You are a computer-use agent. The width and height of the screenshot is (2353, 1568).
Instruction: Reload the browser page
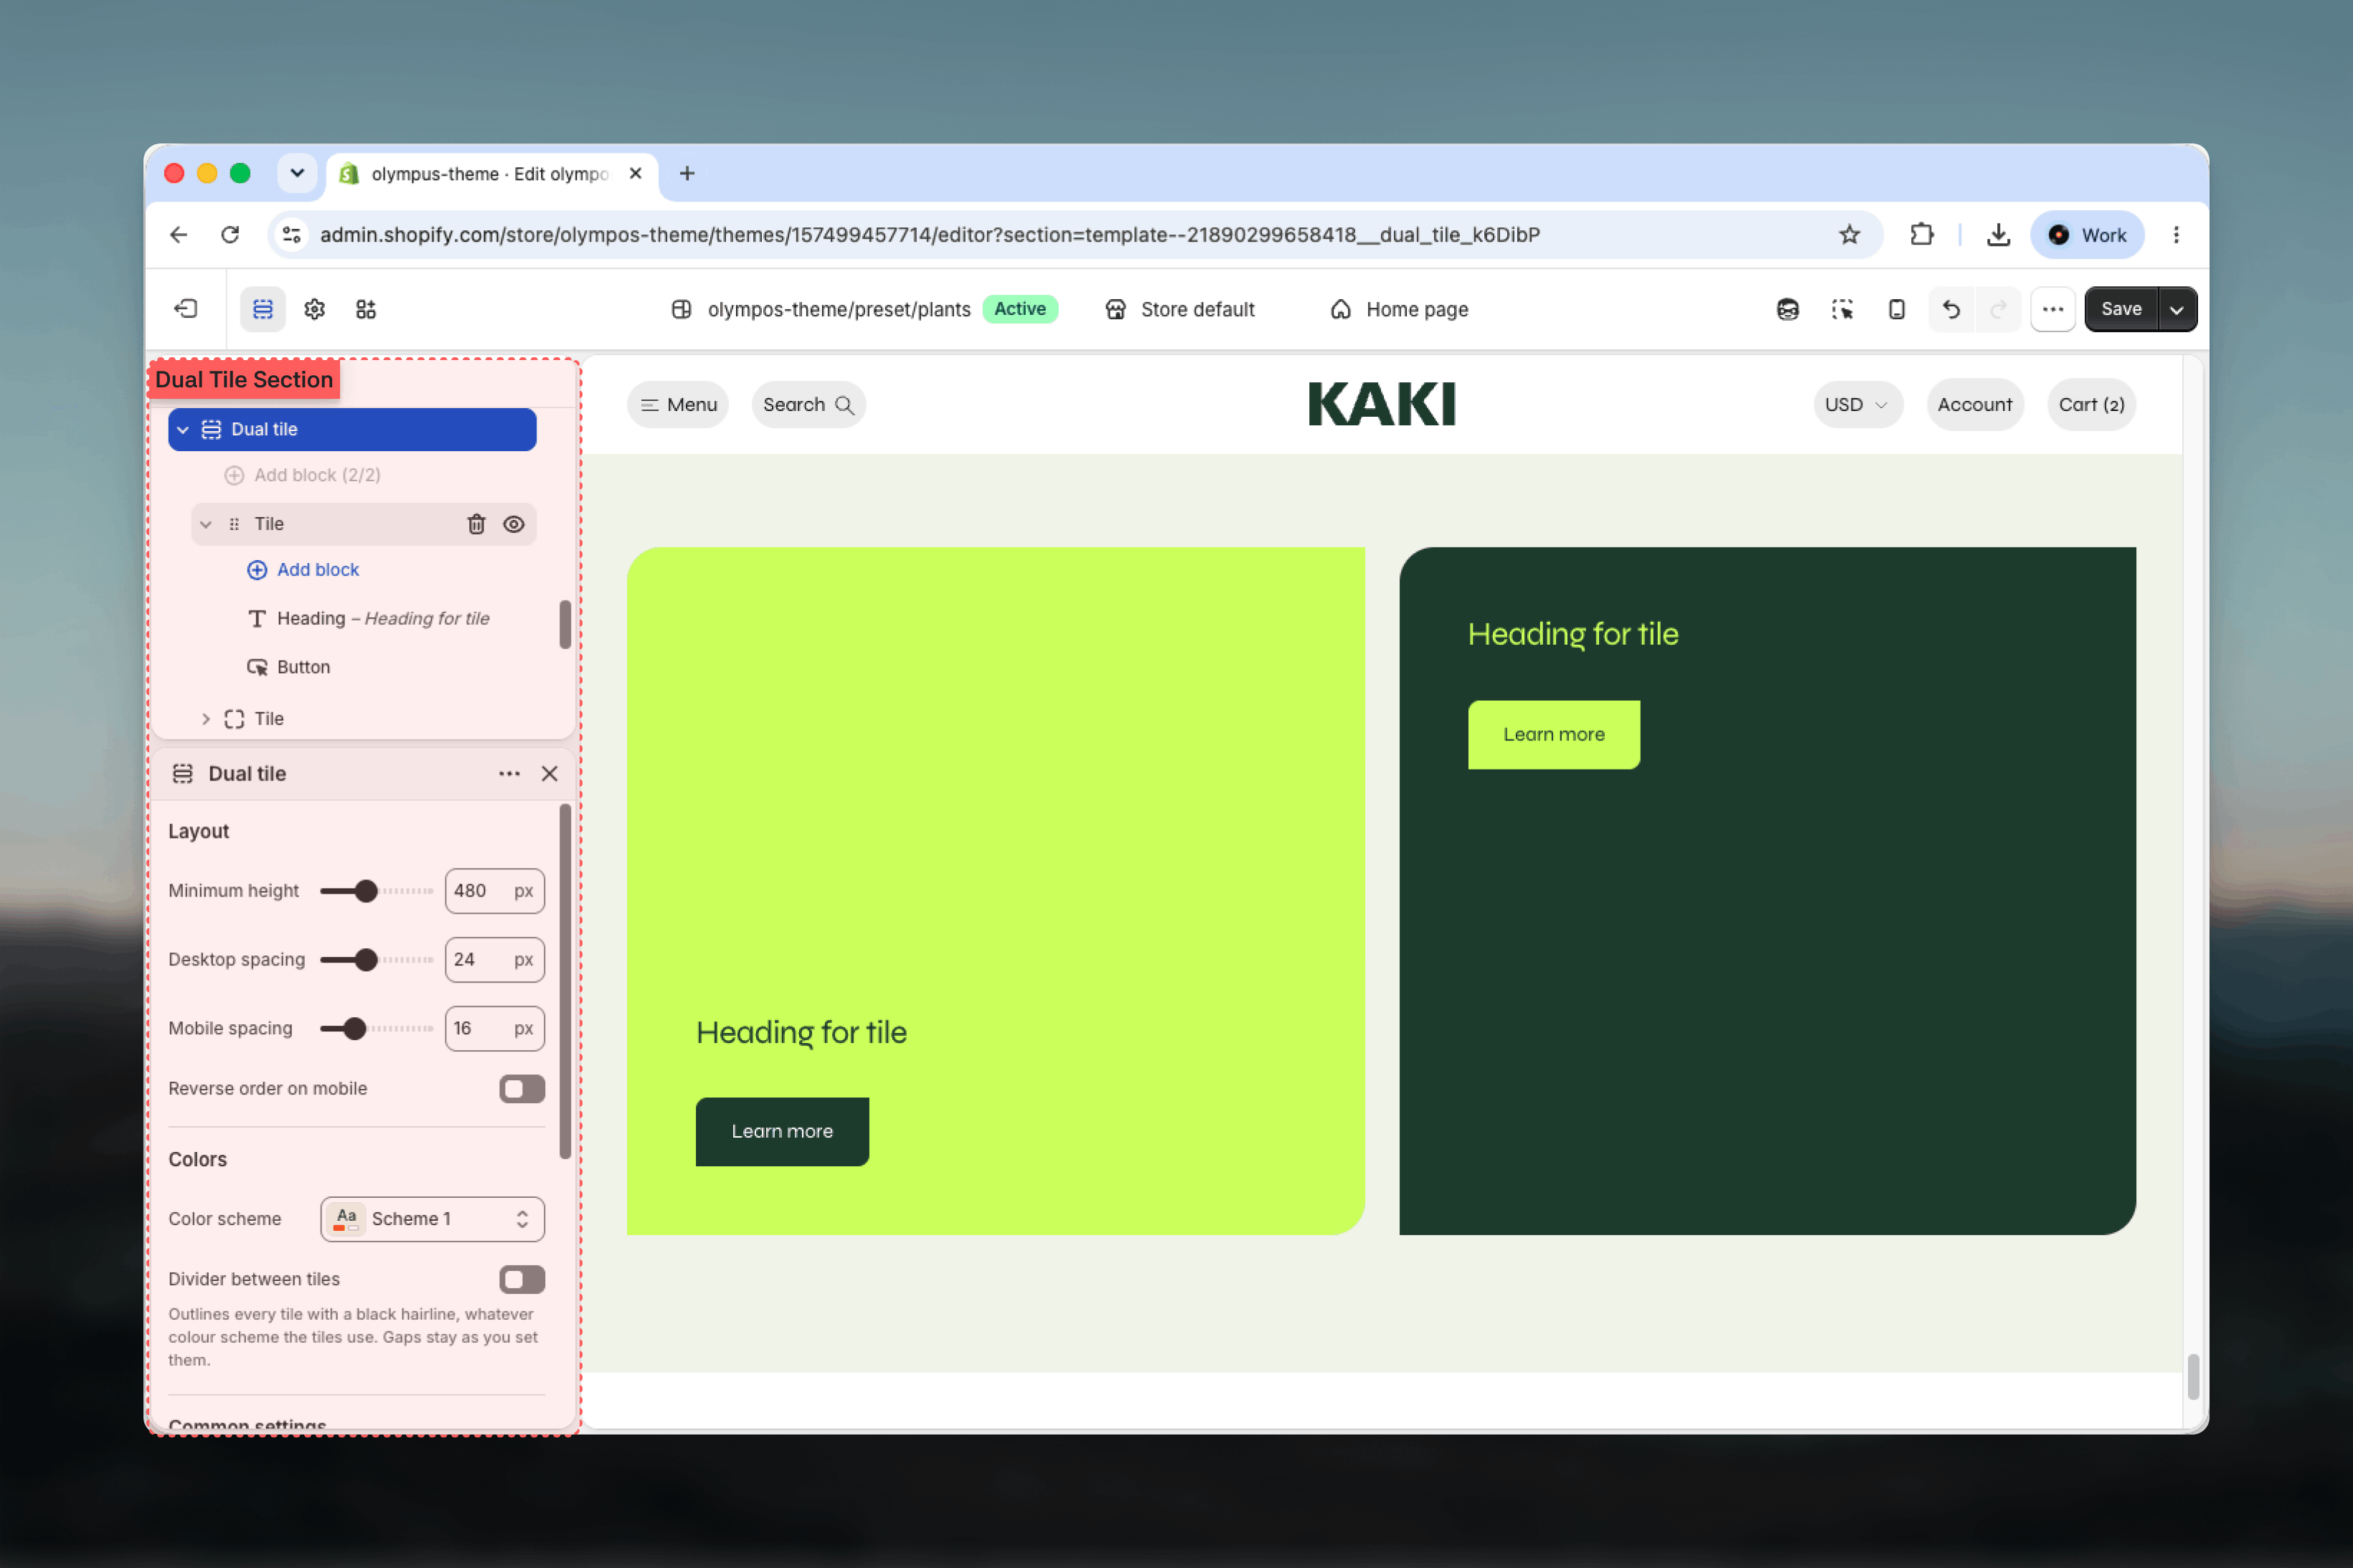click(230, 235)
